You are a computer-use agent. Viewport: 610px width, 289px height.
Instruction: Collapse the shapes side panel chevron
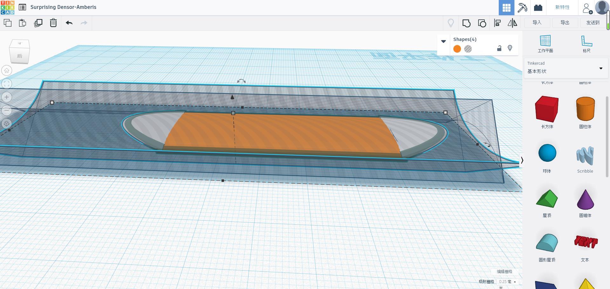pos(522,160)
